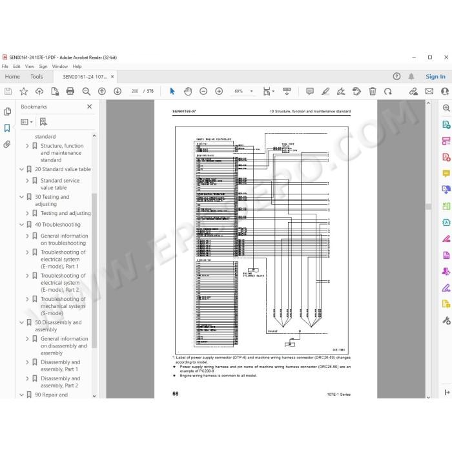
Task: Collapse the right tools pane arrow
Action: [447, 393]
